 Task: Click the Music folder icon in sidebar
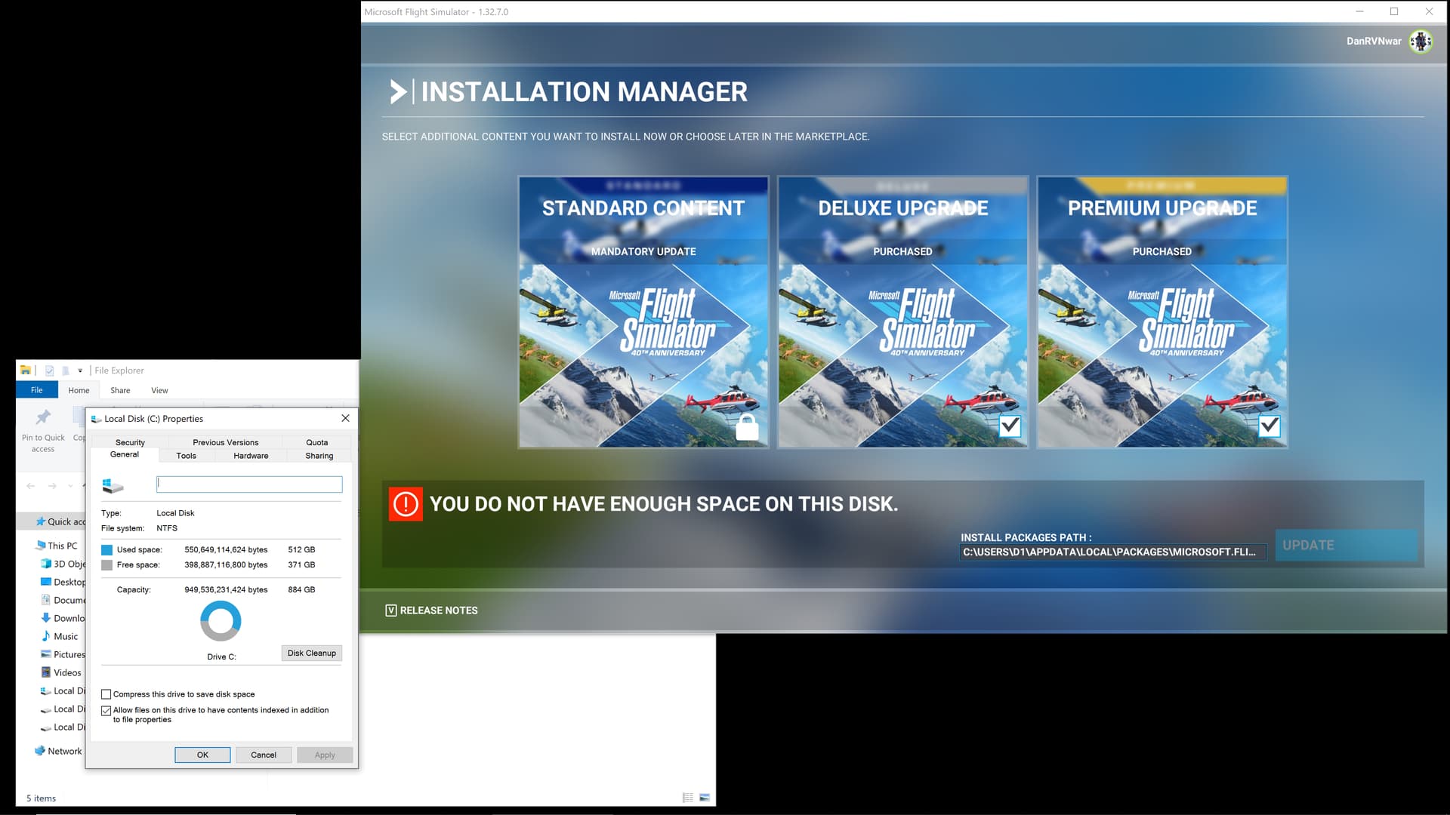(x=46, y=636)
